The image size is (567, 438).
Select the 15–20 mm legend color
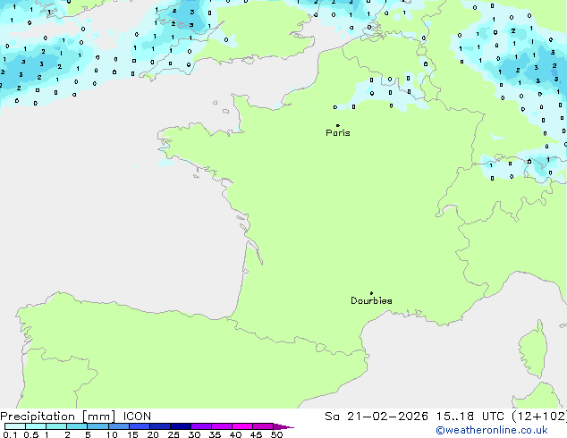(x=139, y=426)
